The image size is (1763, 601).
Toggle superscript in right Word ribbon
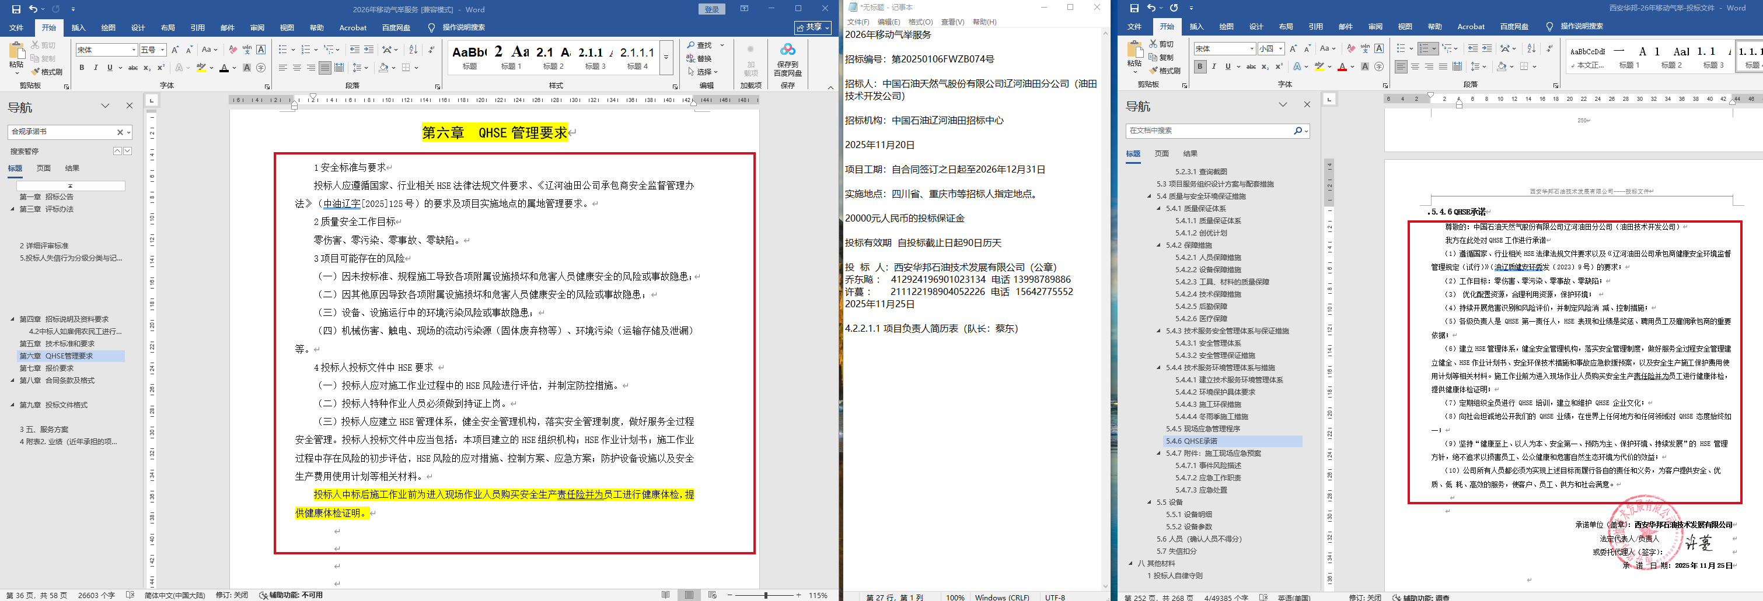(x=1279, y=66)
